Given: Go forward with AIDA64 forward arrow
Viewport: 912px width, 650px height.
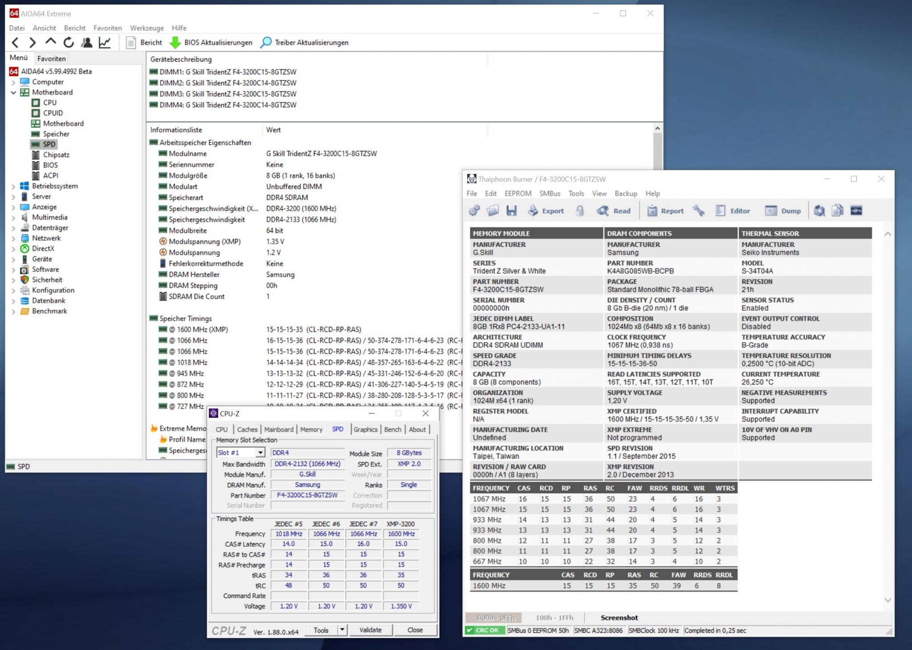Looking at the screenshot, I should click(33, 43).
